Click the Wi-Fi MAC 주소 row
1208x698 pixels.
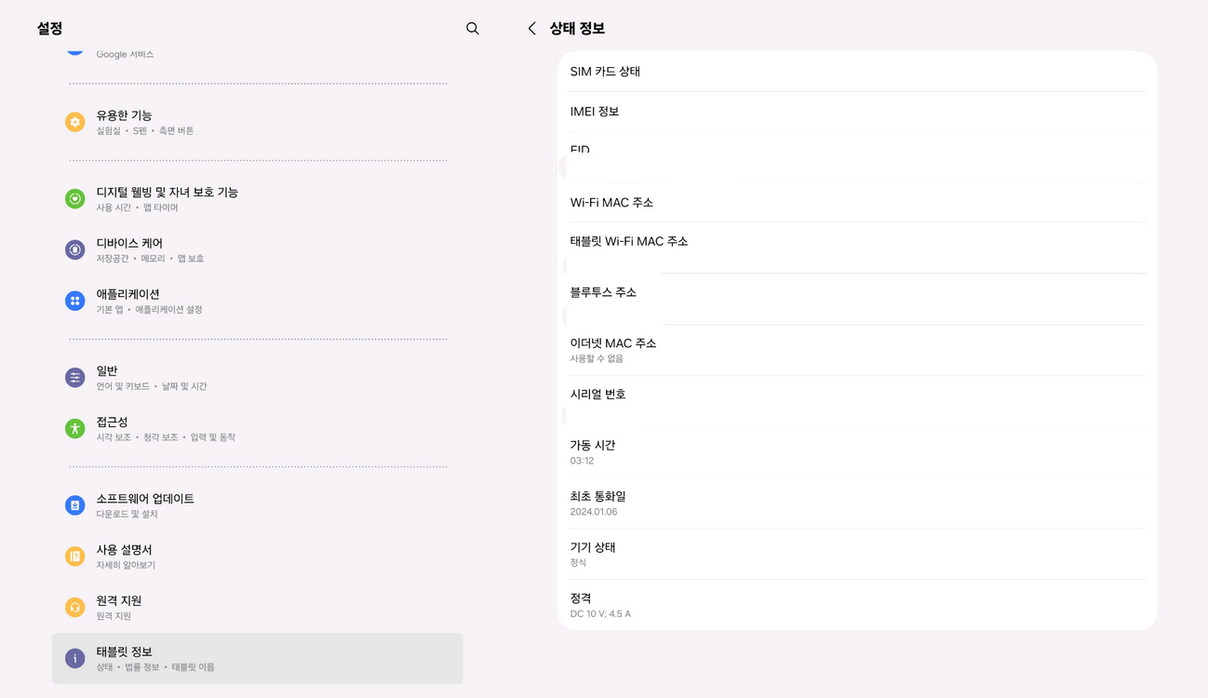click(856, 202)
